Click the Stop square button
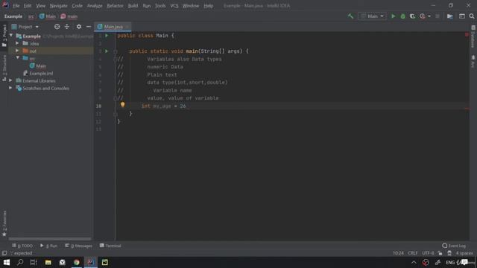 [x=437, y=16]
